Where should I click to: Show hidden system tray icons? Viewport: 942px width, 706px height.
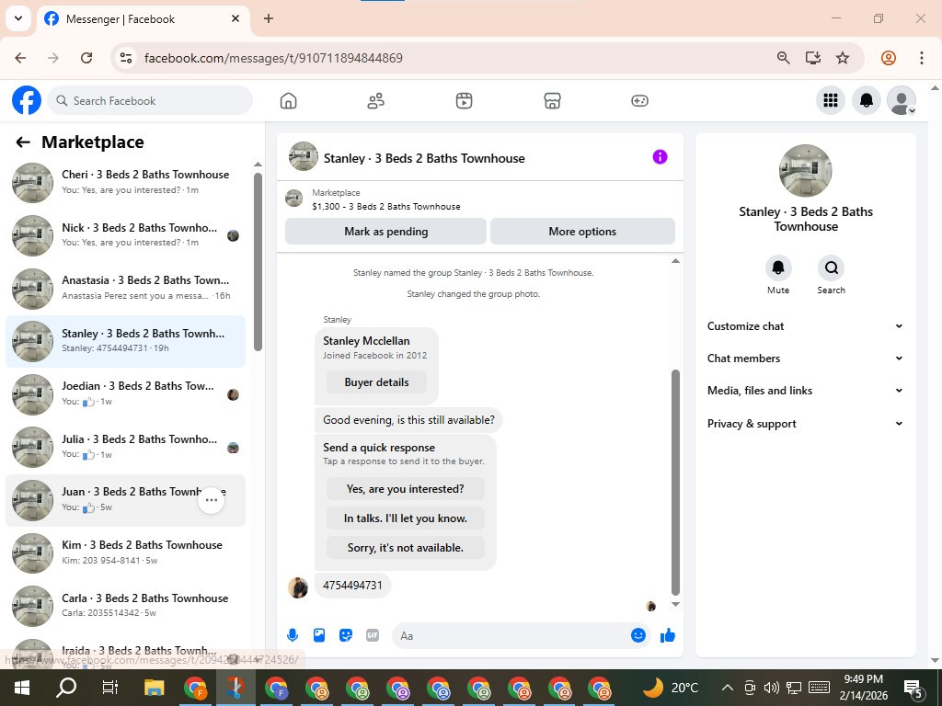(727, 688)
